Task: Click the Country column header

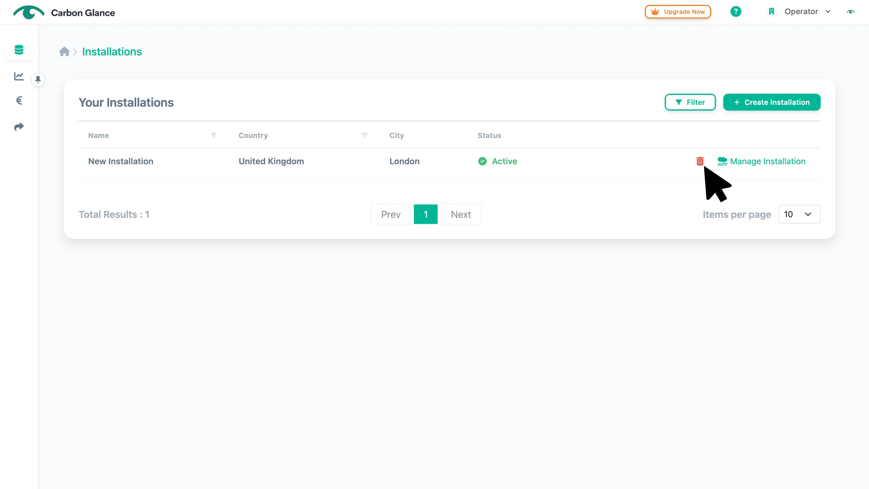Action: pos(253,135)
